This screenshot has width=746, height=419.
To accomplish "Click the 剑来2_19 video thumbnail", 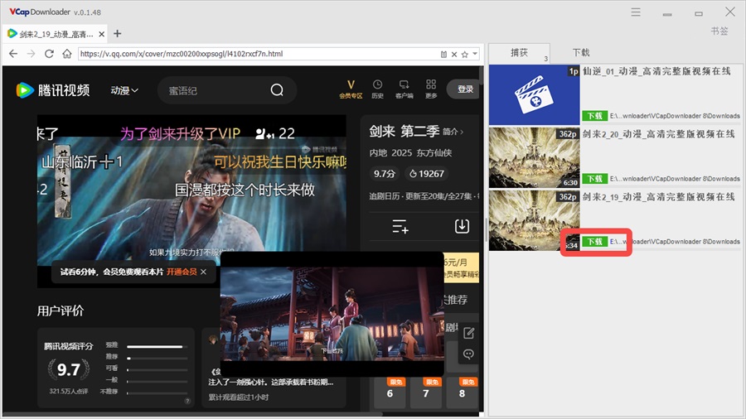I will (535, 220).
